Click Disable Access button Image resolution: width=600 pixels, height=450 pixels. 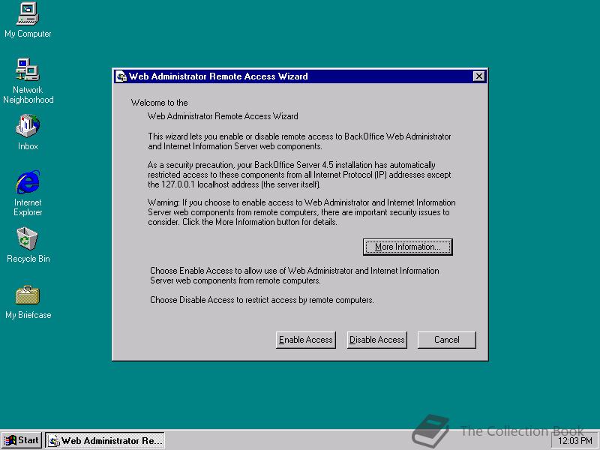tap(377, 340)
